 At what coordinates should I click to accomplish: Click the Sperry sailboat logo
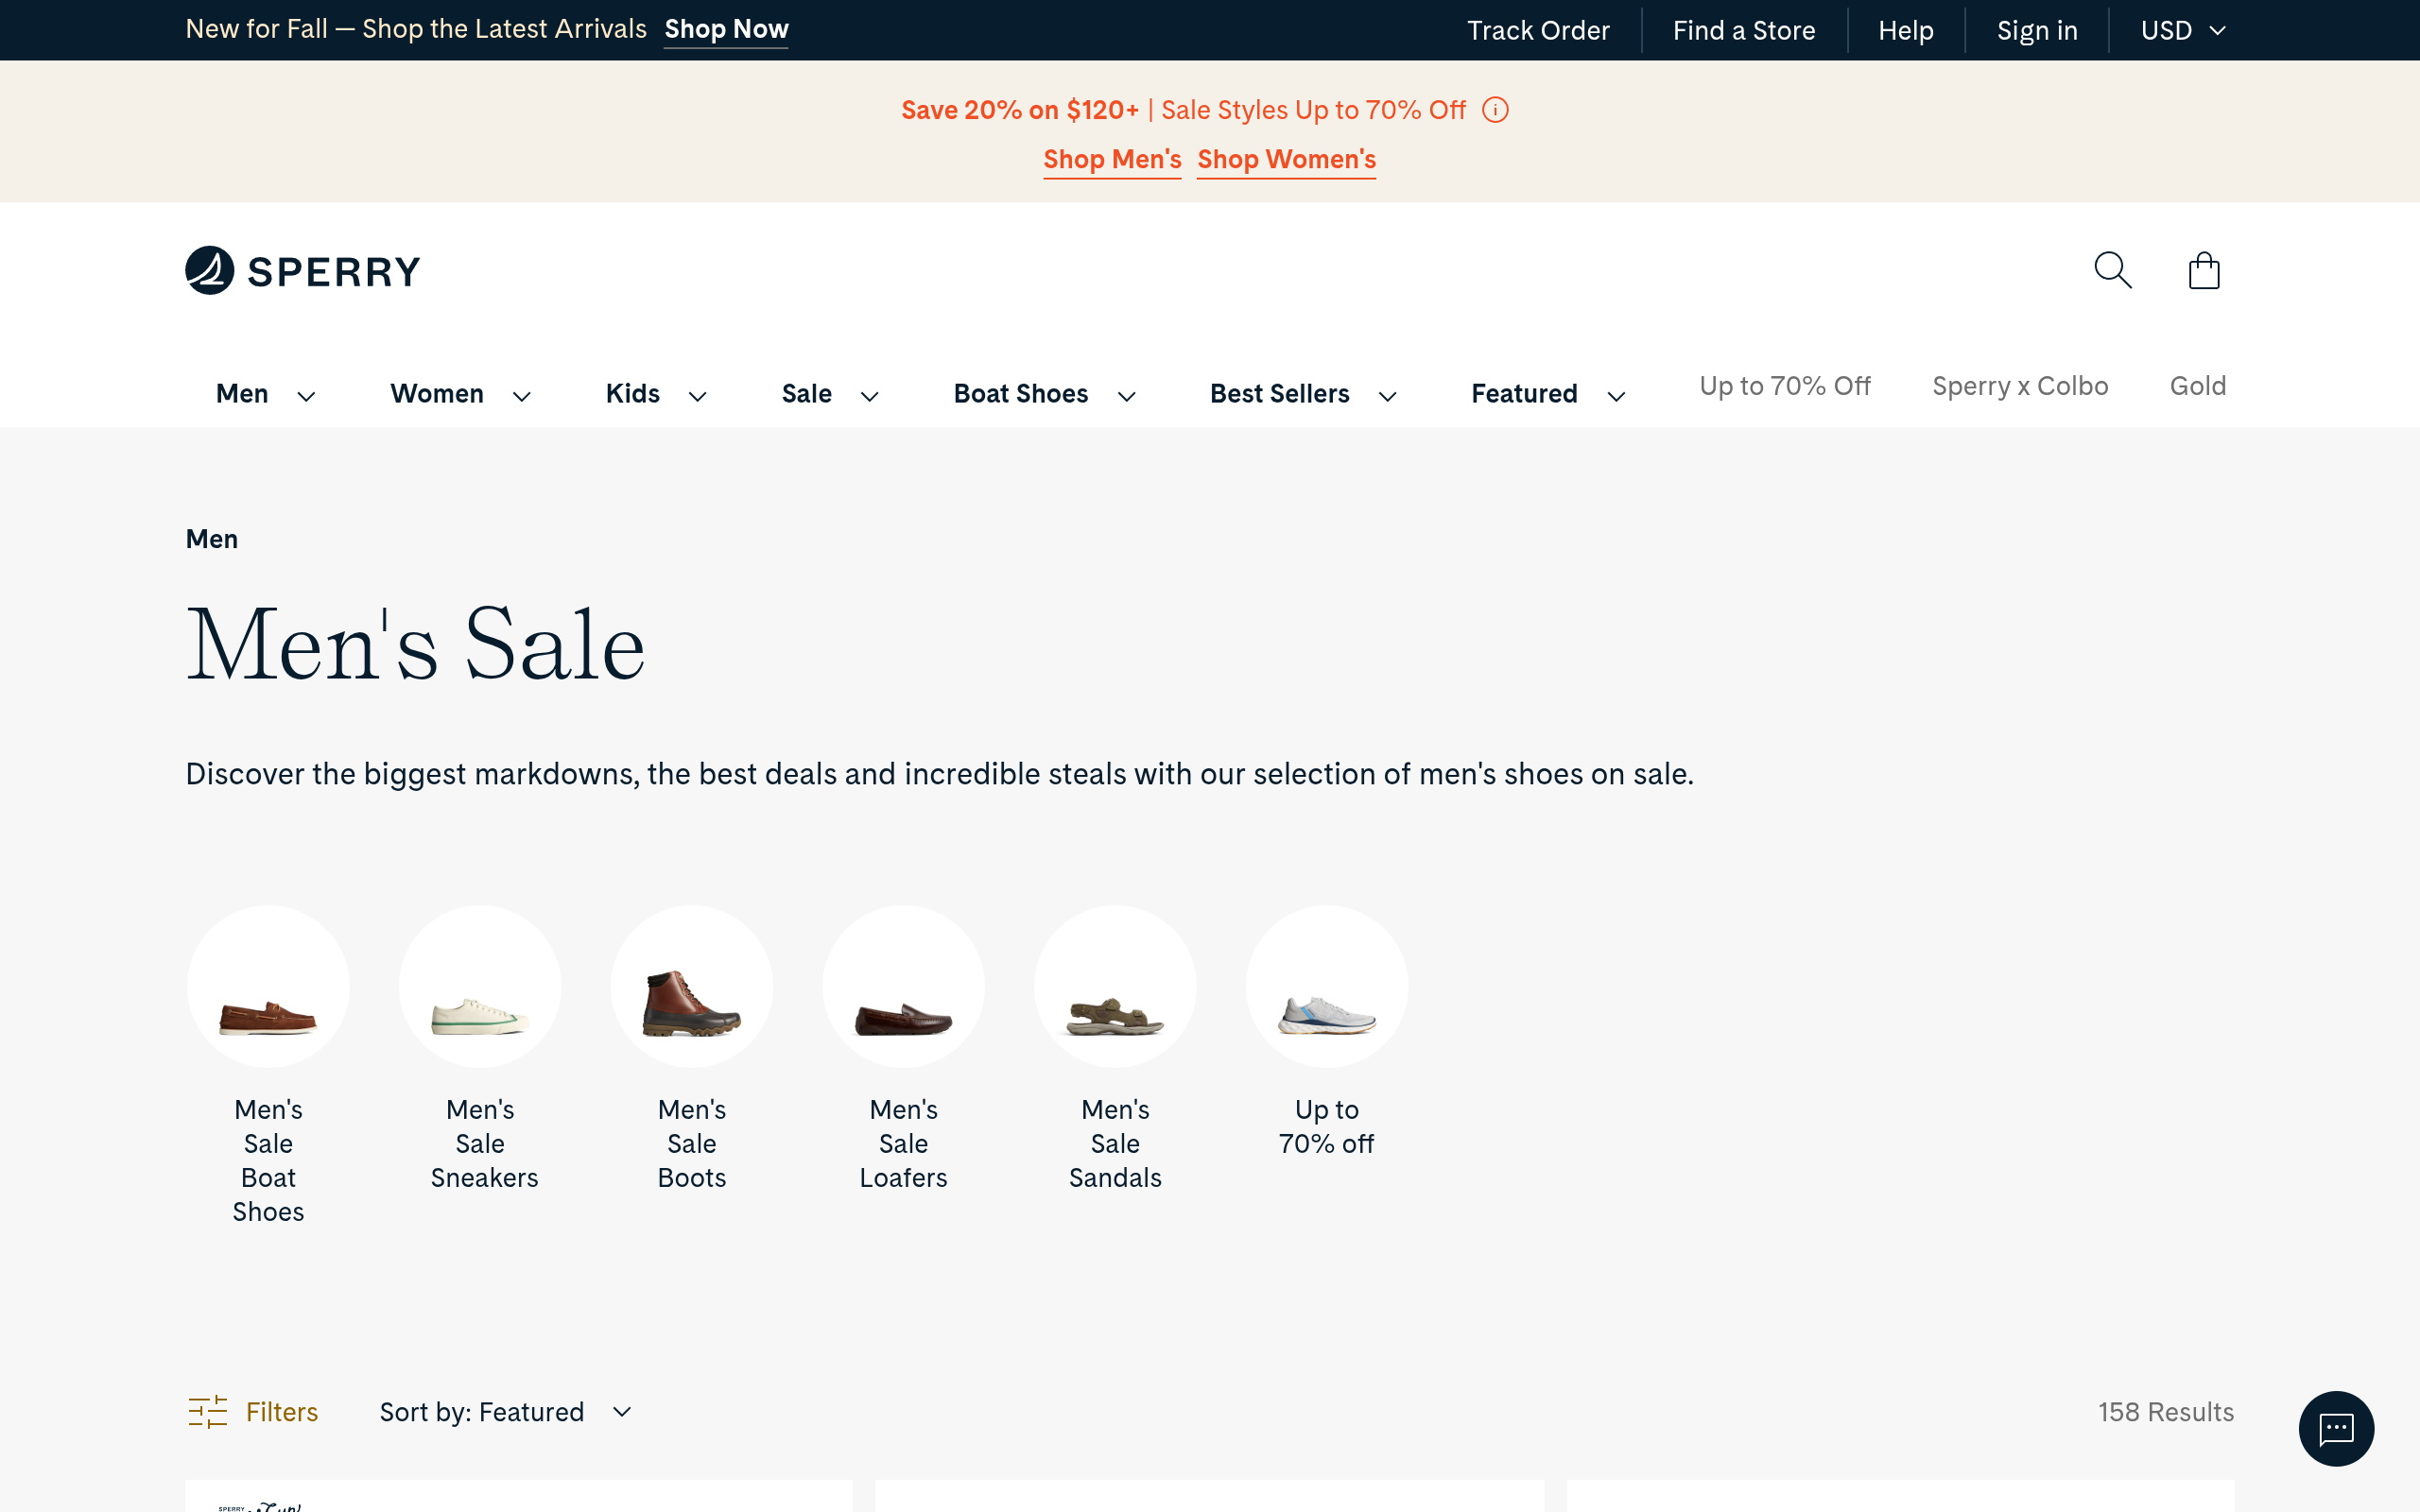tap(302, 270)
